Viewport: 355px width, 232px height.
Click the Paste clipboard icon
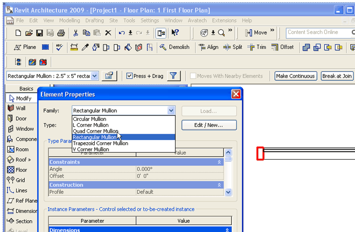pos(97,33)
